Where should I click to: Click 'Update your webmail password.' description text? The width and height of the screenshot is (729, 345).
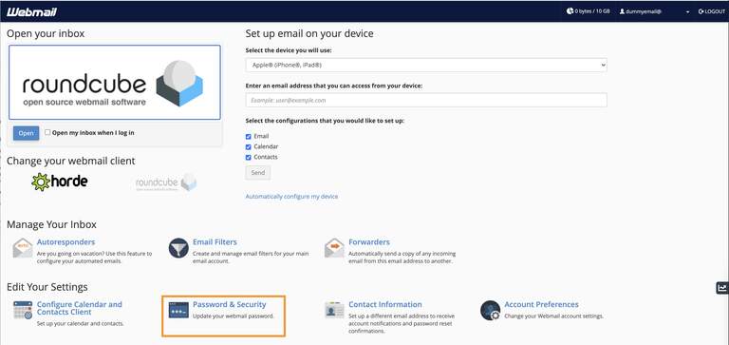point(234,316)
